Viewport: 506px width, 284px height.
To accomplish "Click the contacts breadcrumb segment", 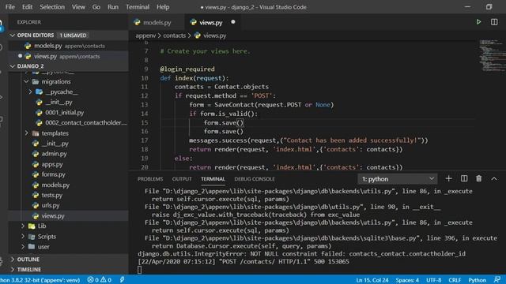I will point(174,35).
